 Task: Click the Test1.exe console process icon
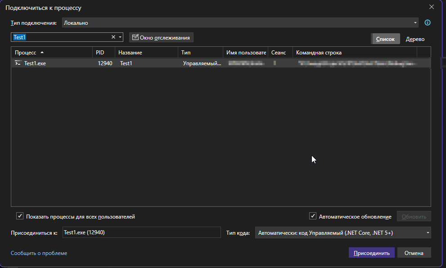pos(18,63)
